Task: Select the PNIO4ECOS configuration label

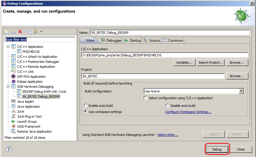Action: [31, 52]
